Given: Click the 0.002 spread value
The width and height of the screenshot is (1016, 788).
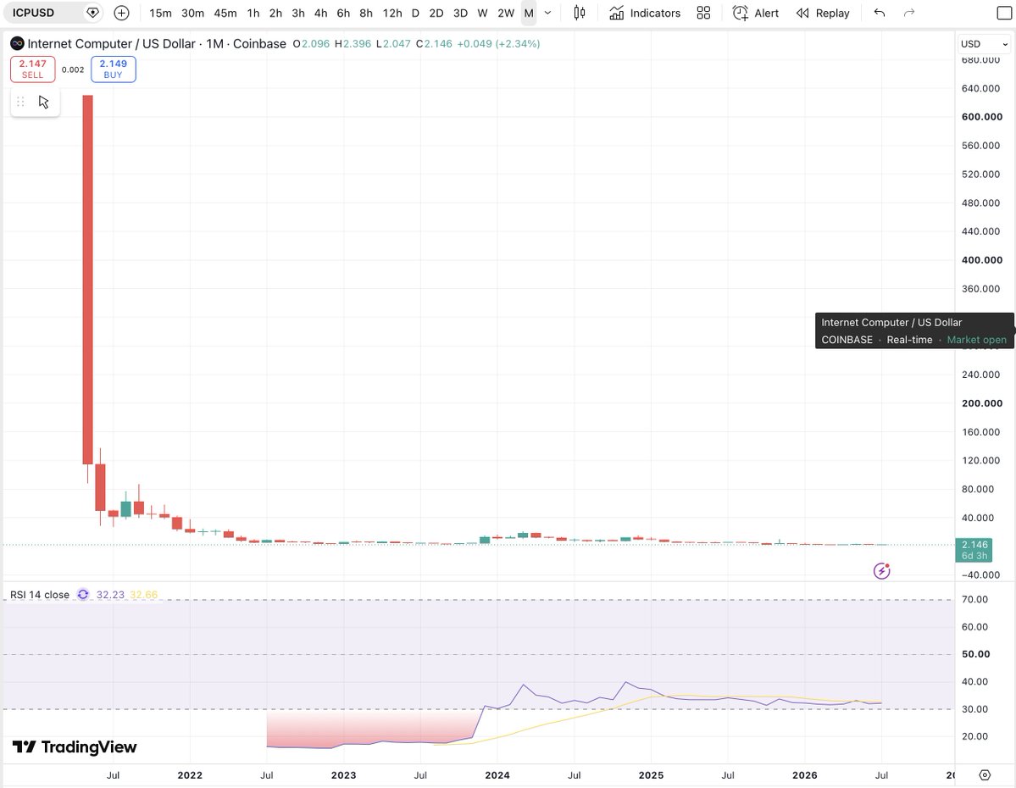Looking at the screenshot, I should 73,69.
